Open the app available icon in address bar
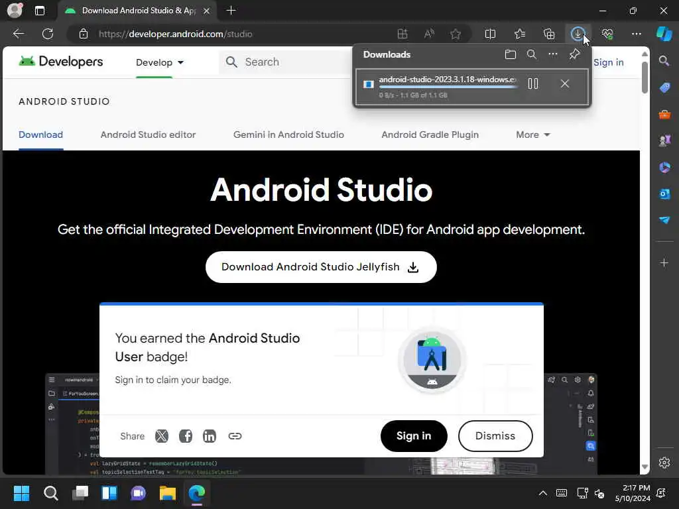This screenshot has width=679, height=509. click(x=402, y=34)
